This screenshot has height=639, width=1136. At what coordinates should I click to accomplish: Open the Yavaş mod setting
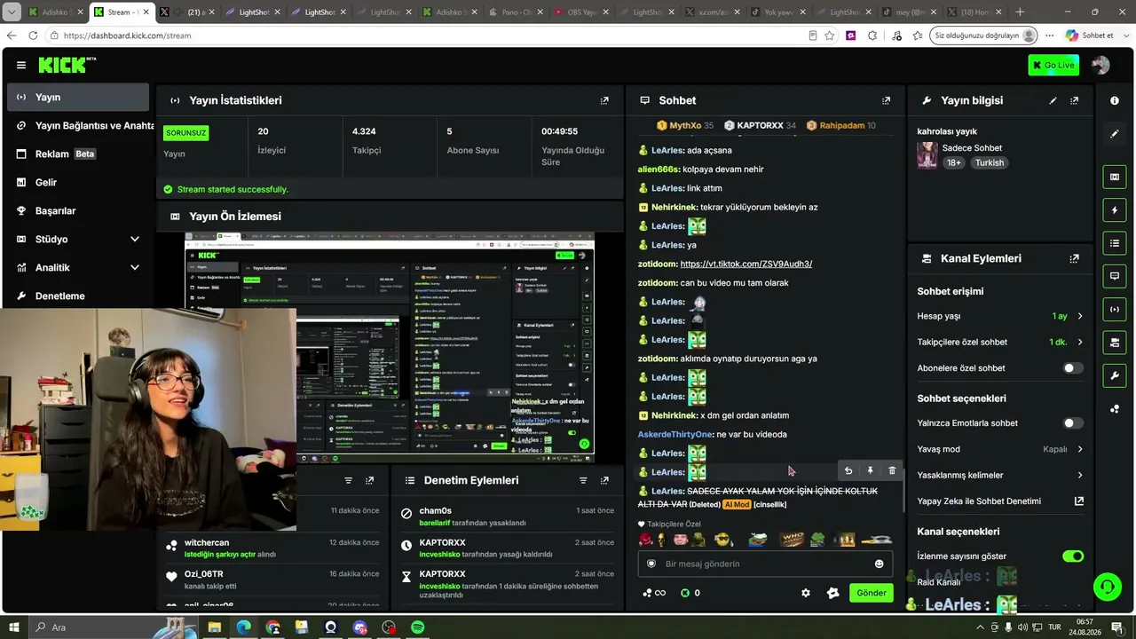coord(1000,449)
